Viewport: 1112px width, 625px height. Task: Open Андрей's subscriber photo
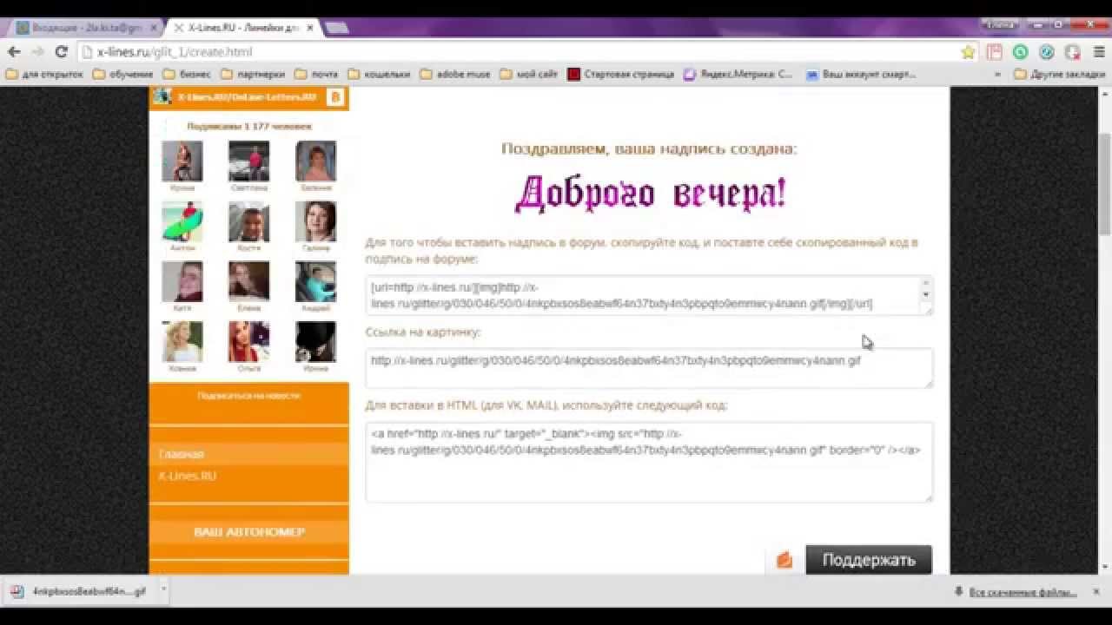316,281
